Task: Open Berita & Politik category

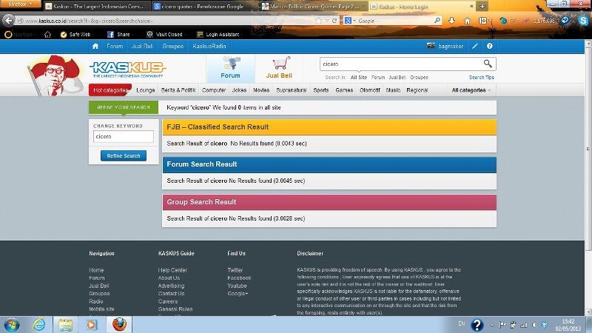Action: (178, 90)
